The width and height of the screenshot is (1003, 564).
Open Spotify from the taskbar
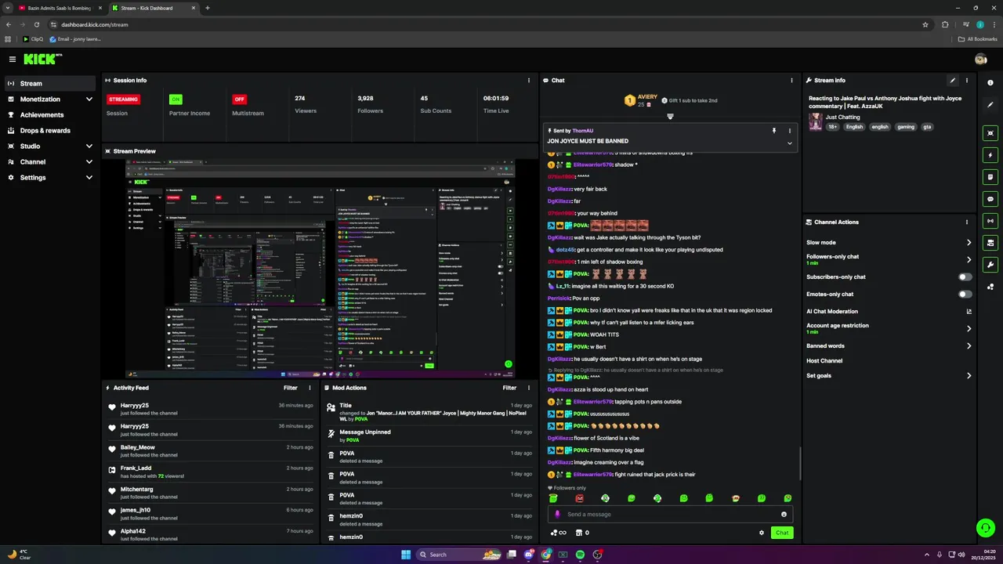[580, 555]
